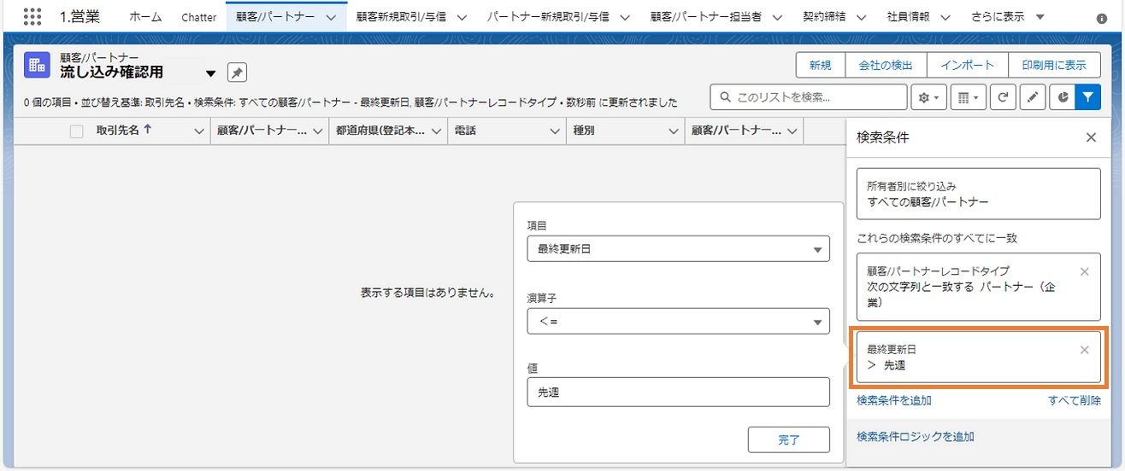Expand the 顧客/パートナー tab chevron

pos(331,17)
